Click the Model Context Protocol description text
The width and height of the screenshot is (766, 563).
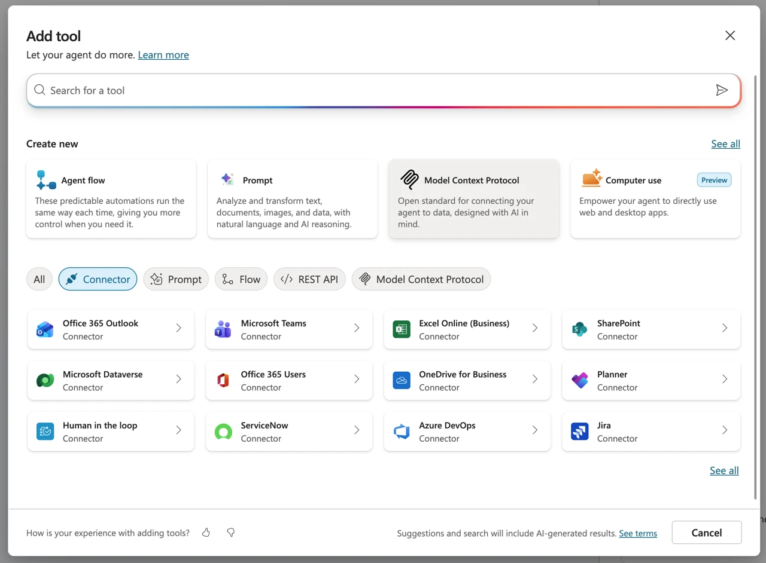pyautogui.click(x=466, y=213)
